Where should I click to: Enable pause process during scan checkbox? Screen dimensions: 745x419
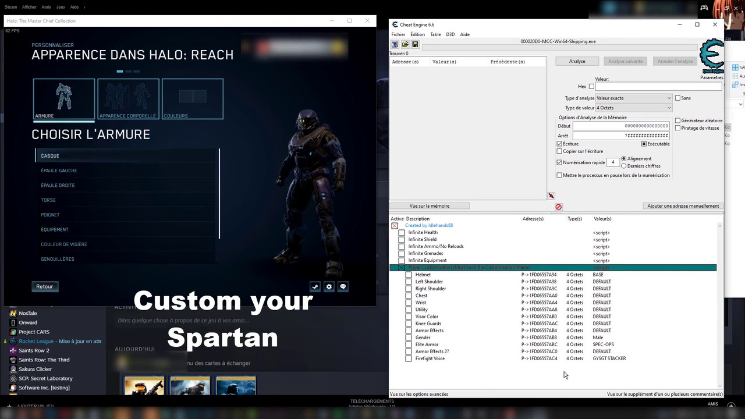tap(559, 175)
